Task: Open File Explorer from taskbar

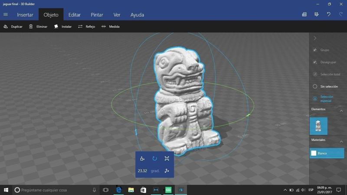Action: [131, 190]
